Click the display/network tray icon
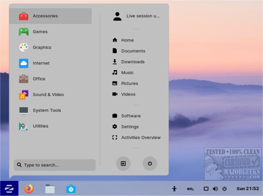Image resolution: width=263 pixels, height=196 pixels. coord(206,189)
